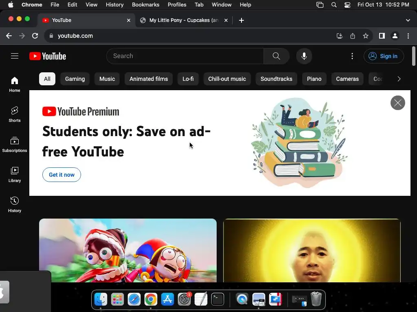Open a new tab with plus button
This screenshot has height=312, width=417.
tap(241, 20)
